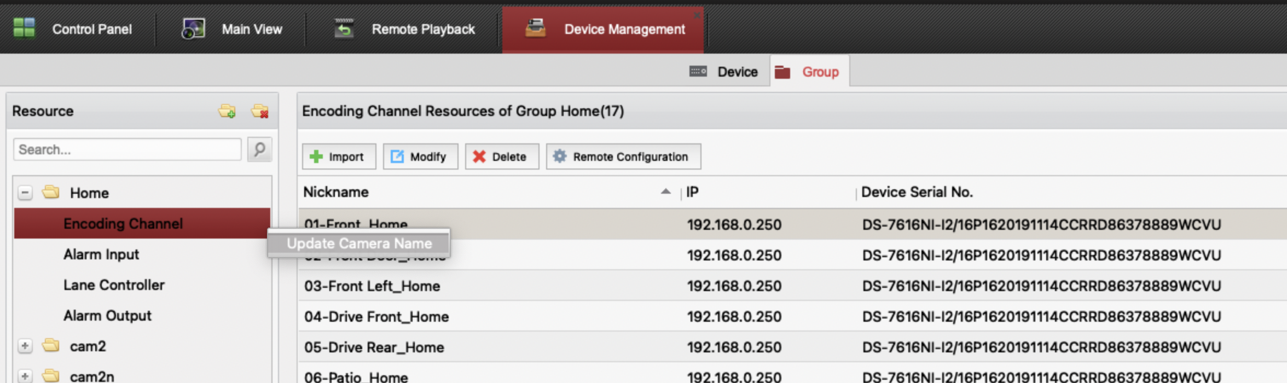Click the search magnifier icon
Viewport: 1287px width, 383px height.
pyautogui.click(x=260, y=149)
